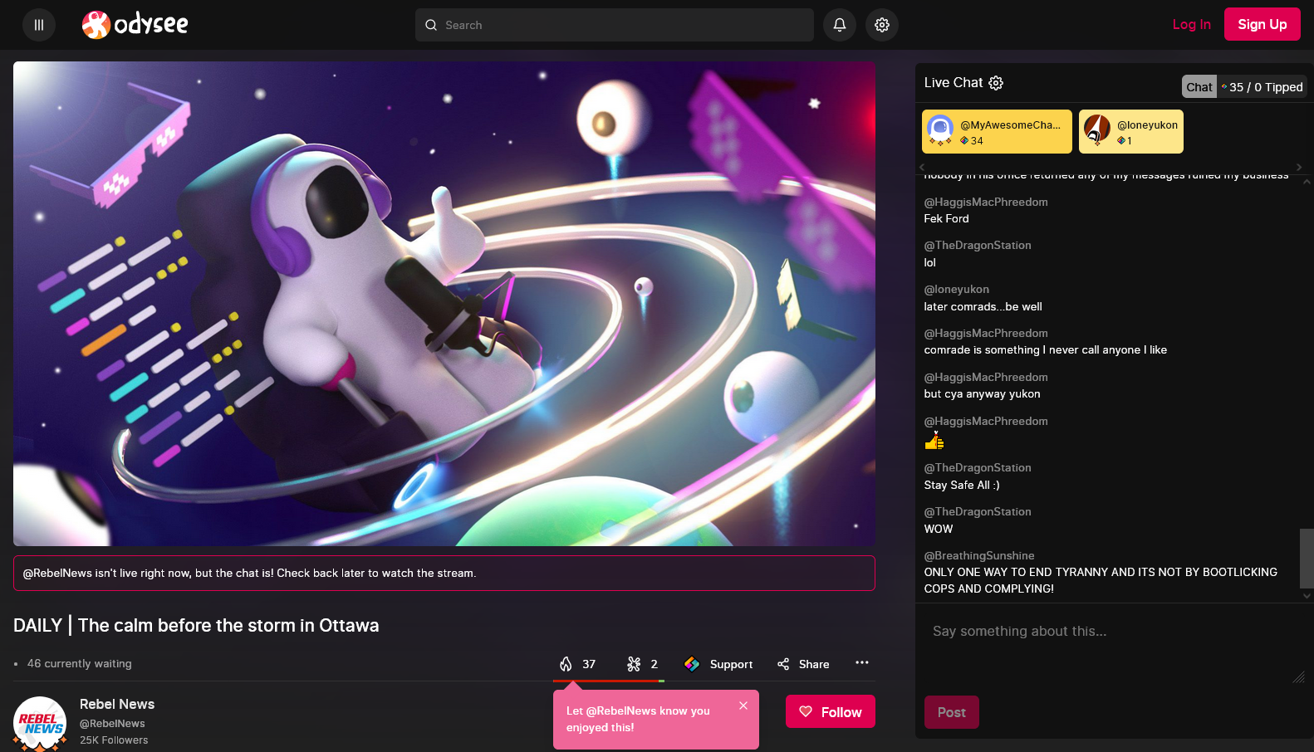The height and width of the screenshot is (752, 1314).
Task: Click the slime dislike button with 2
Action: 643,664
